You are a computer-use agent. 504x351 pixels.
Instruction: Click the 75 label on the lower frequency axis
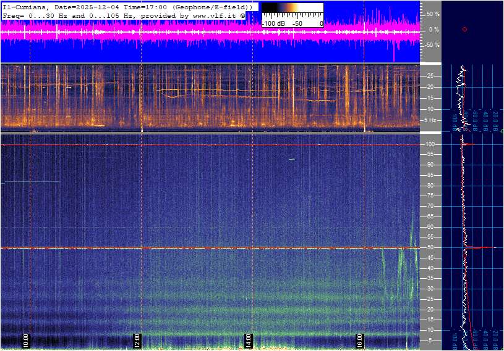(x=430, y=196)
